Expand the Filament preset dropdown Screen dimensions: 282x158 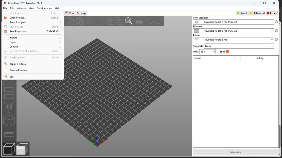(x=272, y=31)
